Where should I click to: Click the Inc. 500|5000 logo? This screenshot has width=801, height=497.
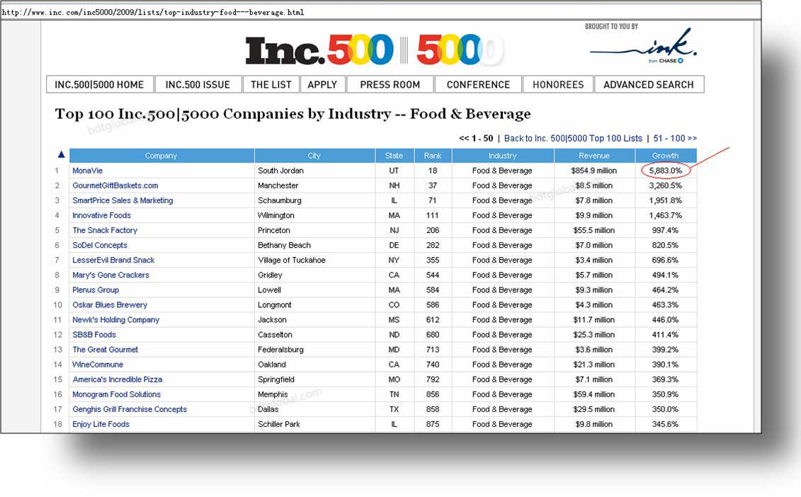[x=374, y=50]
